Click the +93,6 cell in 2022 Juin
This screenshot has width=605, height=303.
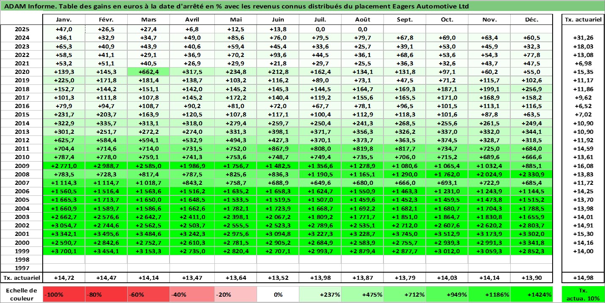coord(278,55)
